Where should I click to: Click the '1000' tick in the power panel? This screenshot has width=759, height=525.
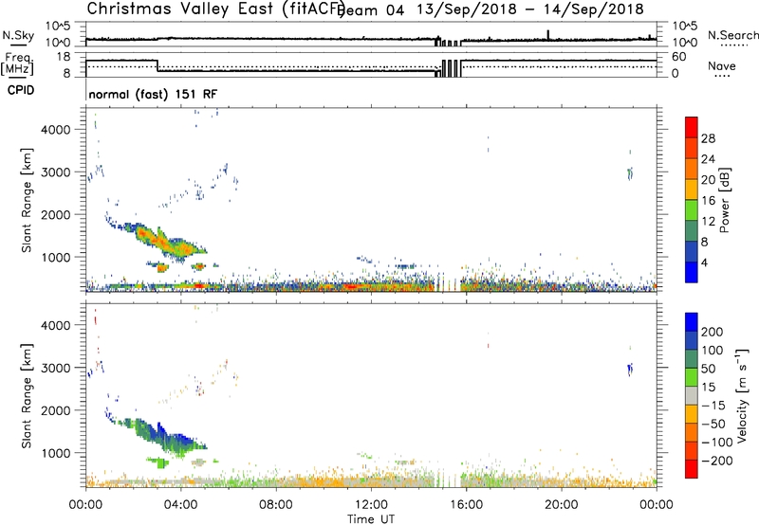[x=56, y=257]
